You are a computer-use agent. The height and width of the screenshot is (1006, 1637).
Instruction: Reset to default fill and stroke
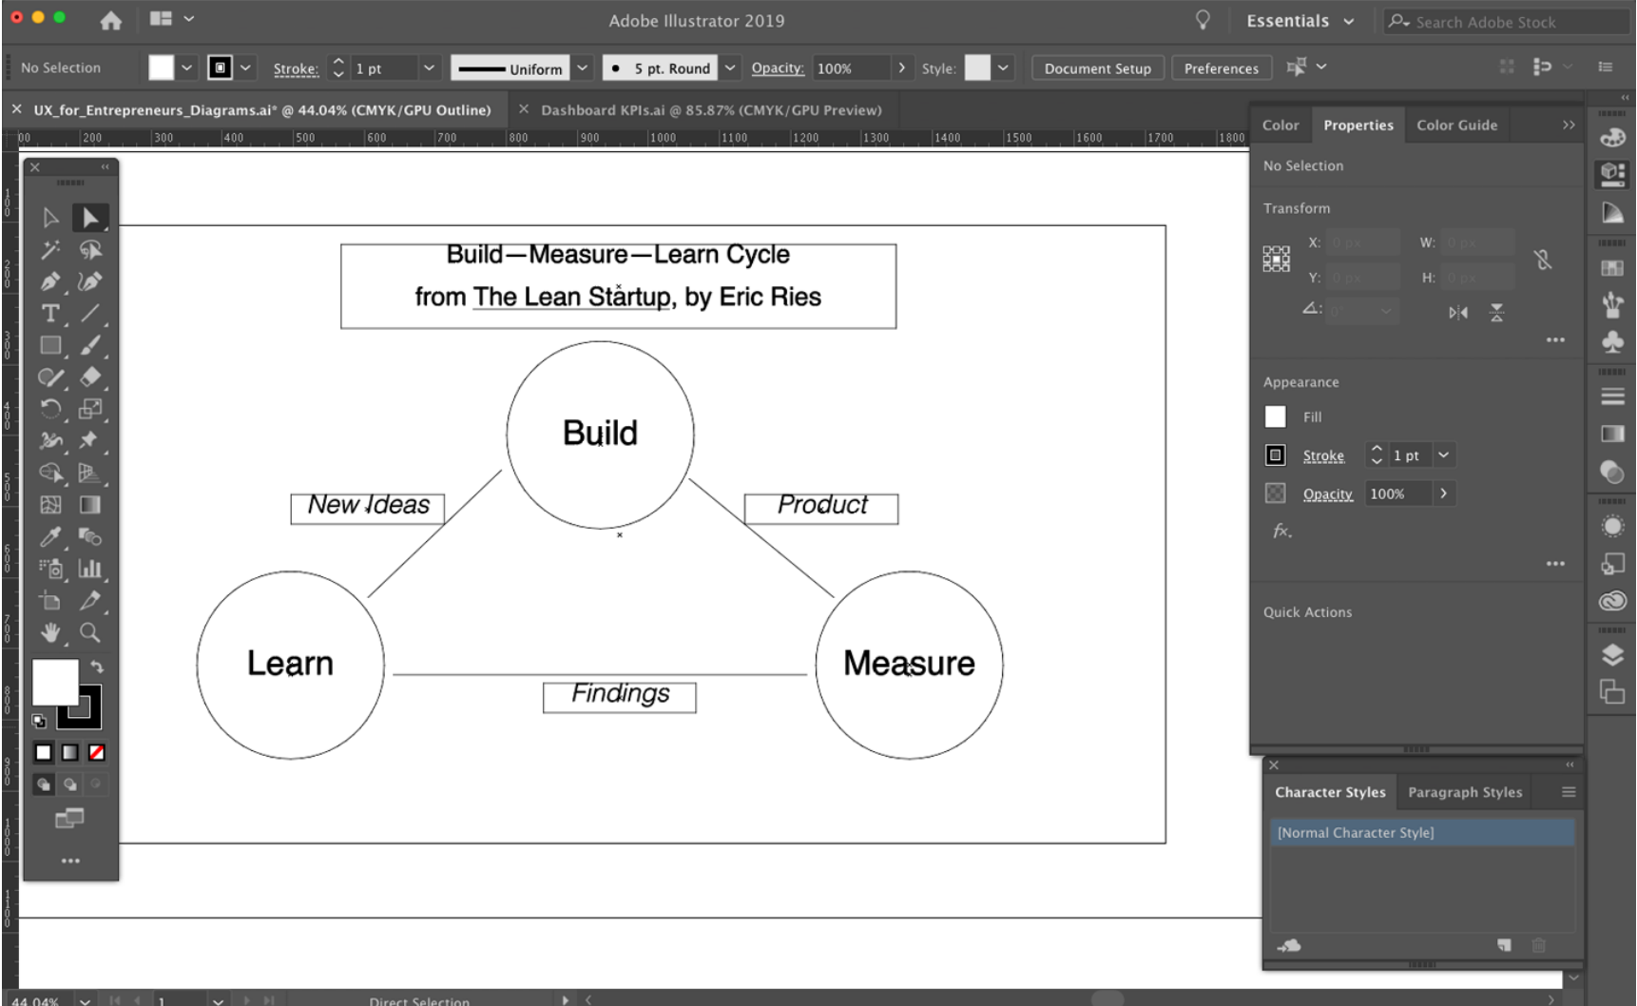coord(39,721)
